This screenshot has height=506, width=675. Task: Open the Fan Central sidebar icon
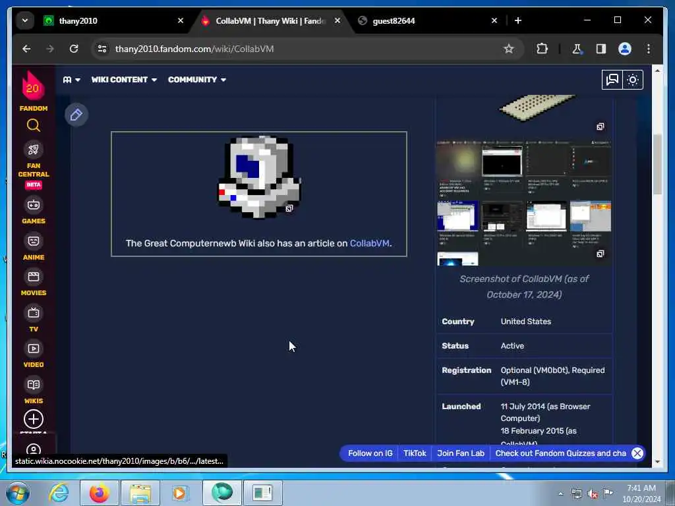click(33, 150)
